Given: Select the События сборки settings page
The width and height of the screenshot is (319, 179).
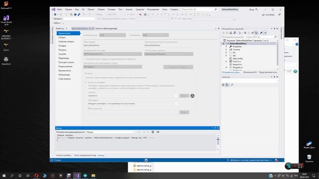Looking at the screenshot, I should coord(66,42).
